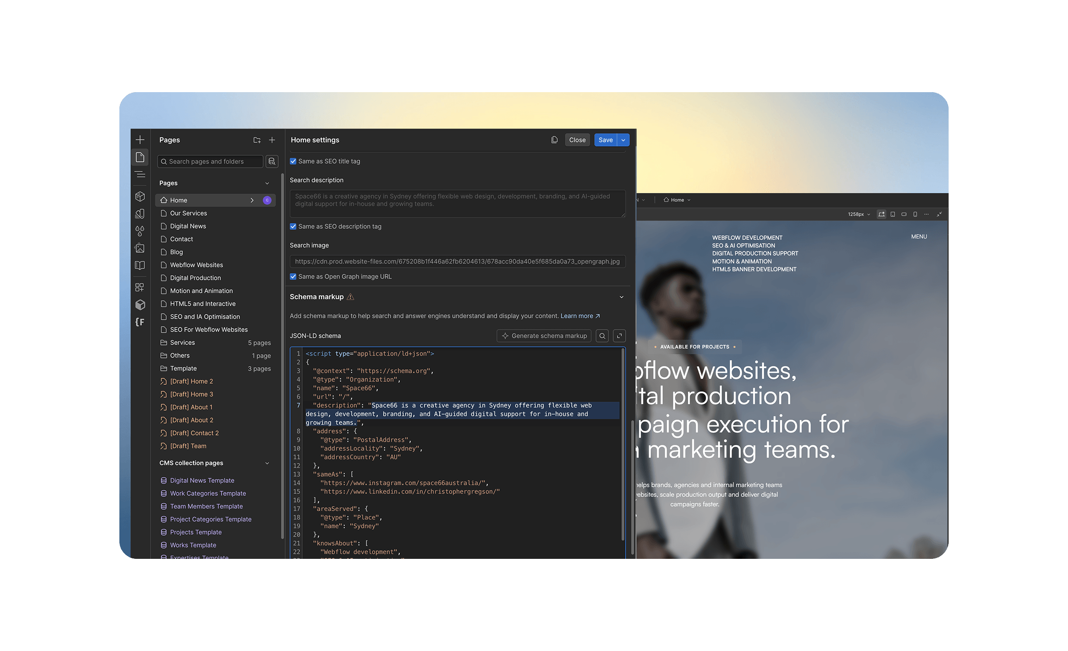Open the Variables panel swatch icon
The height and width of the screenshot is (651, 1068).
point(140,213)
